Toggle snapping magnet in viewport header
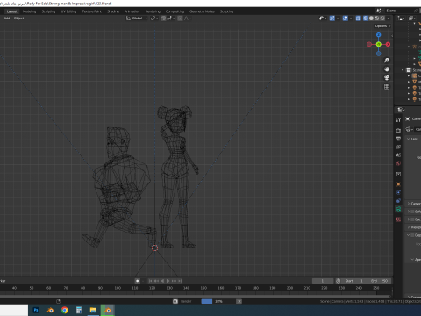The image size is (421, 316). click(x=163, y=18)
